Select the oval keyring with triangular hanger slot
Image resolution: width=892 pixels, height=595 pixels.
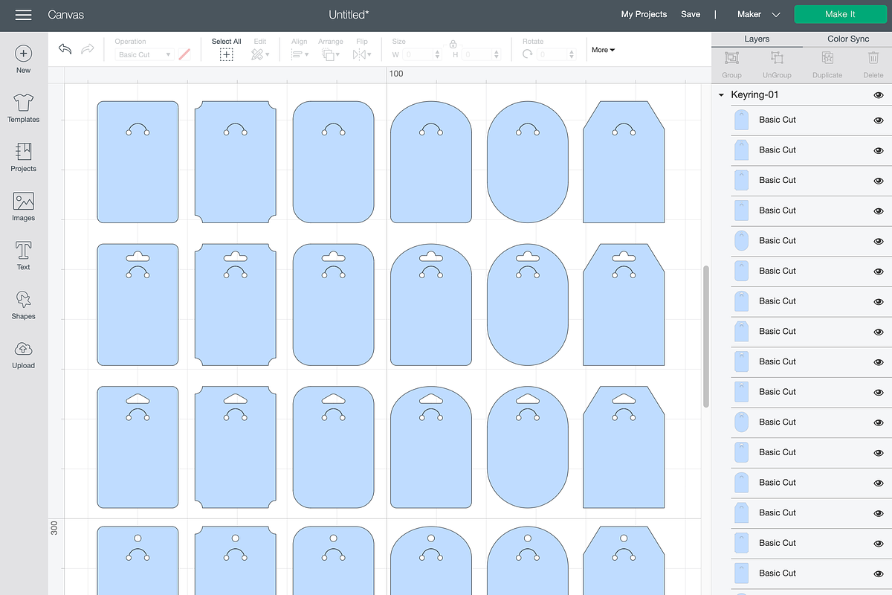pos(528,448)
